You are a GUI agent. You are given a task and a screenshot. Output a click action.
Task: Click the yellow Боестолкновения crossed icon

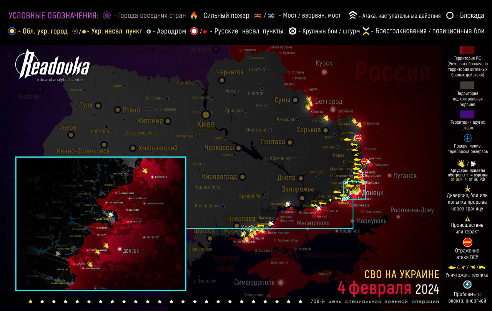pyautogui.click(x=366, y=32)
